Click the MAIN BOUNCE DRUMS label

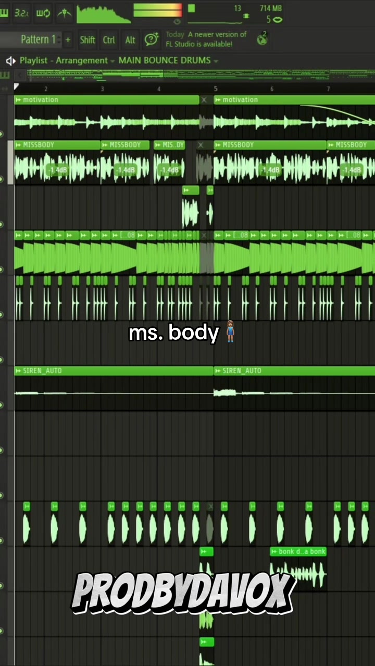pyautogui.click(x=165, y=60)
